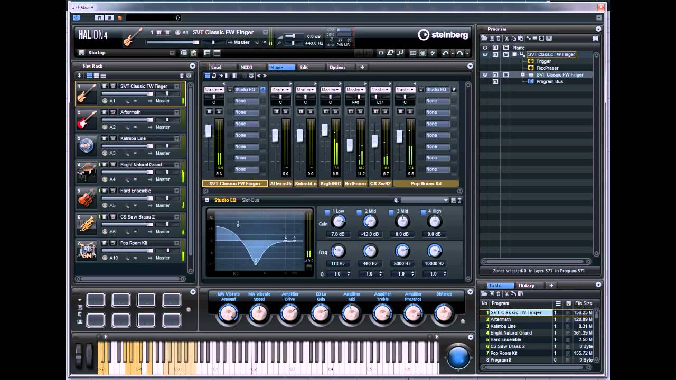
Task: Select the Kalimba Line globe slot icon
Action: [x=87, y=146]
